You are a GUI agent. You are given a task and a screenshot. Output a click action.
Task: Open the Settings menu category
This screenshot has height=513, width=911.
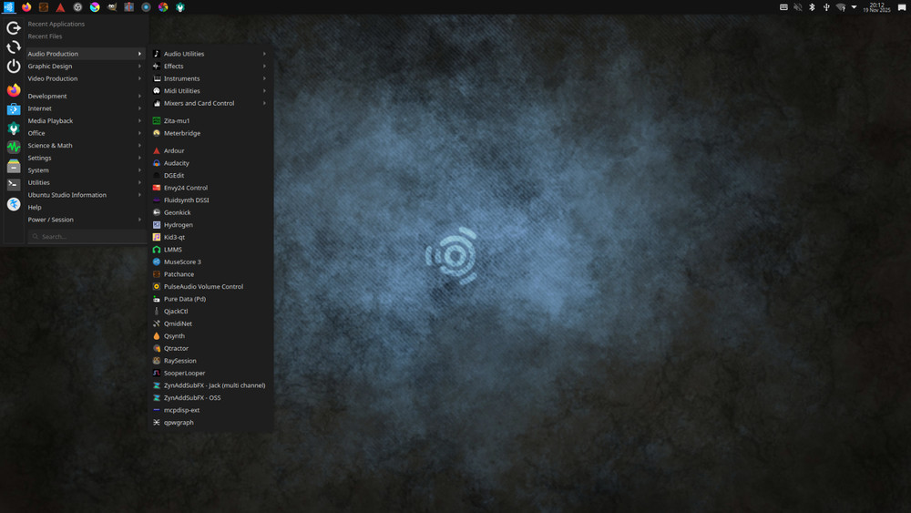coord(85,158)
